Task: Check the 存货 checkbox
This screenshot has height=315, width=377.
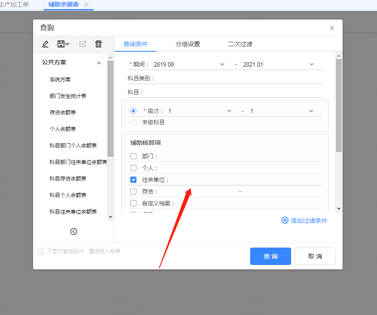Action: [133, 191]
